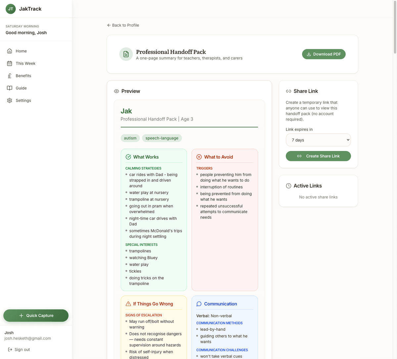Open Settings using the gear icon

(10, 100)
